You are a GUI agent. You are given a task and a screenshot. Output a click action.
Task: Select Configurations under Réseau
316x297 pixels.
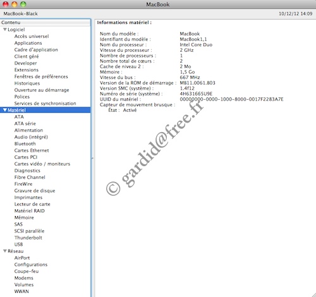[31, 265]
